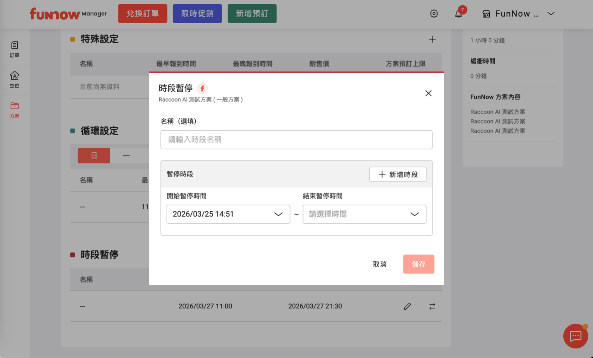Click the plus icon for 特殊設定
This screenshot has width=593, height=358.
(432, 39)
